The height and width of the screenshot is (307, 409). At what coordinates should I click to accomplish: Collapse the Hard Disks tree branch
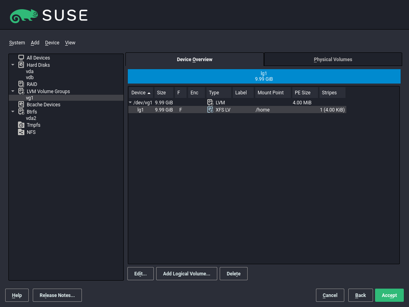[12, 65]
